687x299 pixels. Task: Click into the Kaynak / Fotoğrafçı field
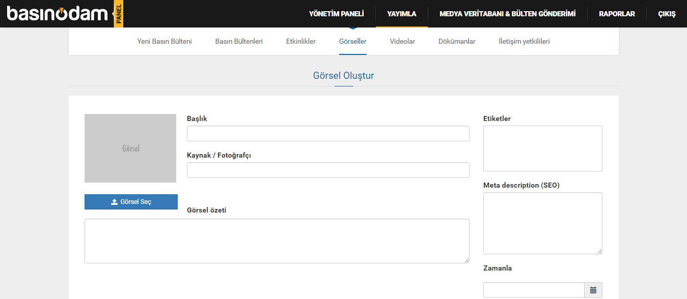pos(328,170)
